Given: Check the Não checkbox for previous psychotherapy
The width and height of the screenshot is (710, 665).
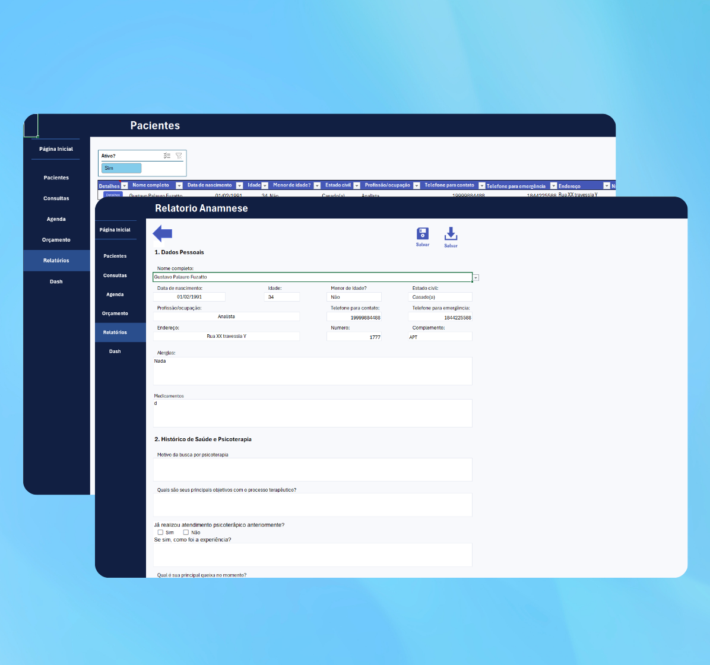Looking at the screenshot, I should pos(186,533).
